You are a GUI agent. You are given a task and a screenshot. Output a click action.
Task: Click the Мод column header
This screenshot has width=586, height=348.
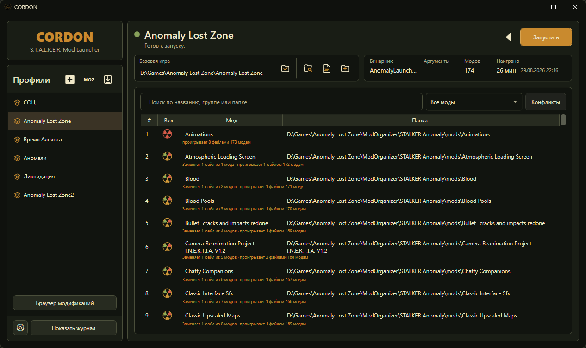coord(231,121)
